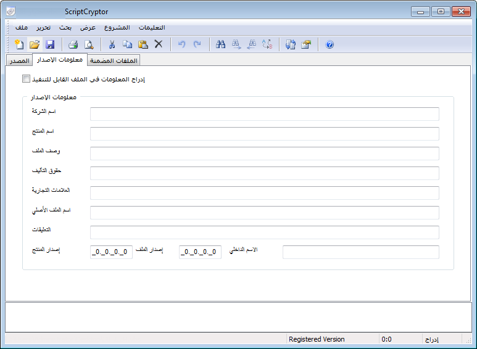477x349 pixels.
Task: Click the Registered Version status text
Action: pos(317,339)
